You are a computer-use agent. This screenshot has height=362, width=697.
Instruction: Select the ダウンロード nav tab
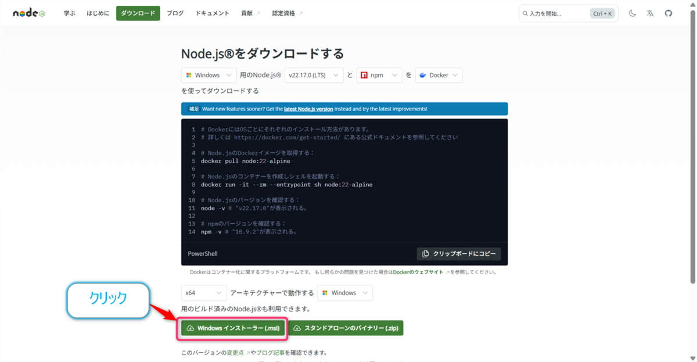pyautogui.click(x=138, y=13)
